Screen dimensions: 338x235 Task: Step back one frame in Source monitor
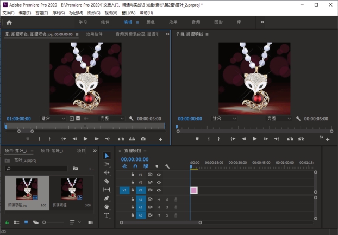click(74, 139)
